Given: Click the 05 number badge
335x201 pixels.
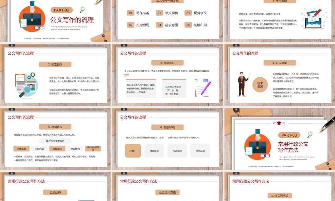Looking at the screenshot, I should coord(188,13).
